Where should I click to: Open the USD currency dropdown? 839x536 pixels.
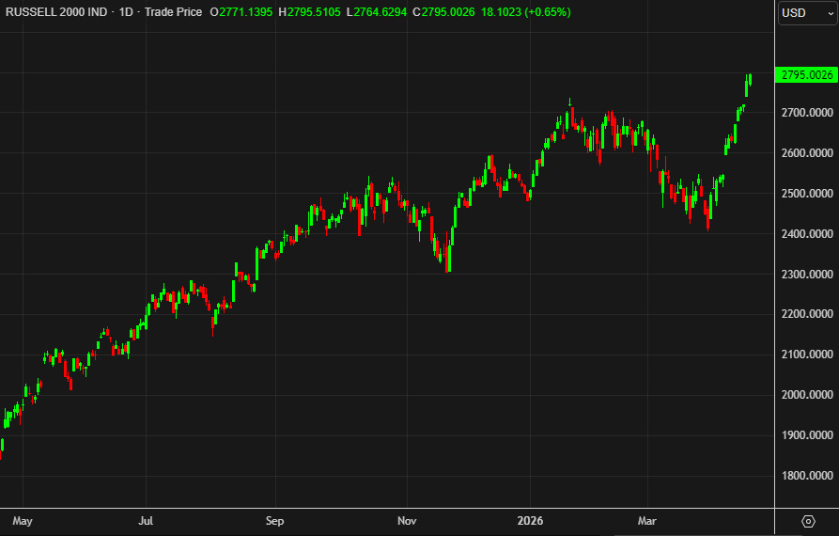coord(808,13)
